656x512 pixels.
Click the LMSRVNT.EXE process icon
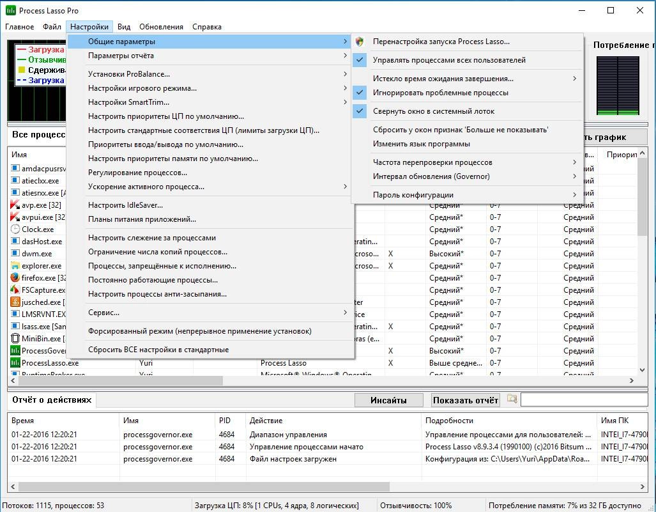15,314
